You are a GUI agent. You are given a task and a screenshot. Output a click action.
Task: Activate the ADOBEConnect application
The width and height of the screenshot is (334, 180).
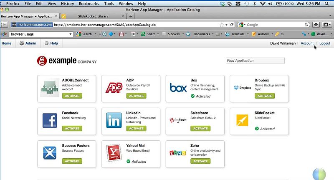72,96
